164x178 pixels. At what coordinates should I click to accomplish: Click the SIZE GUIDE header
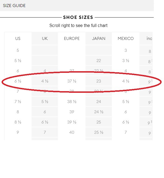pyautogui.click(x=14, y=5)
